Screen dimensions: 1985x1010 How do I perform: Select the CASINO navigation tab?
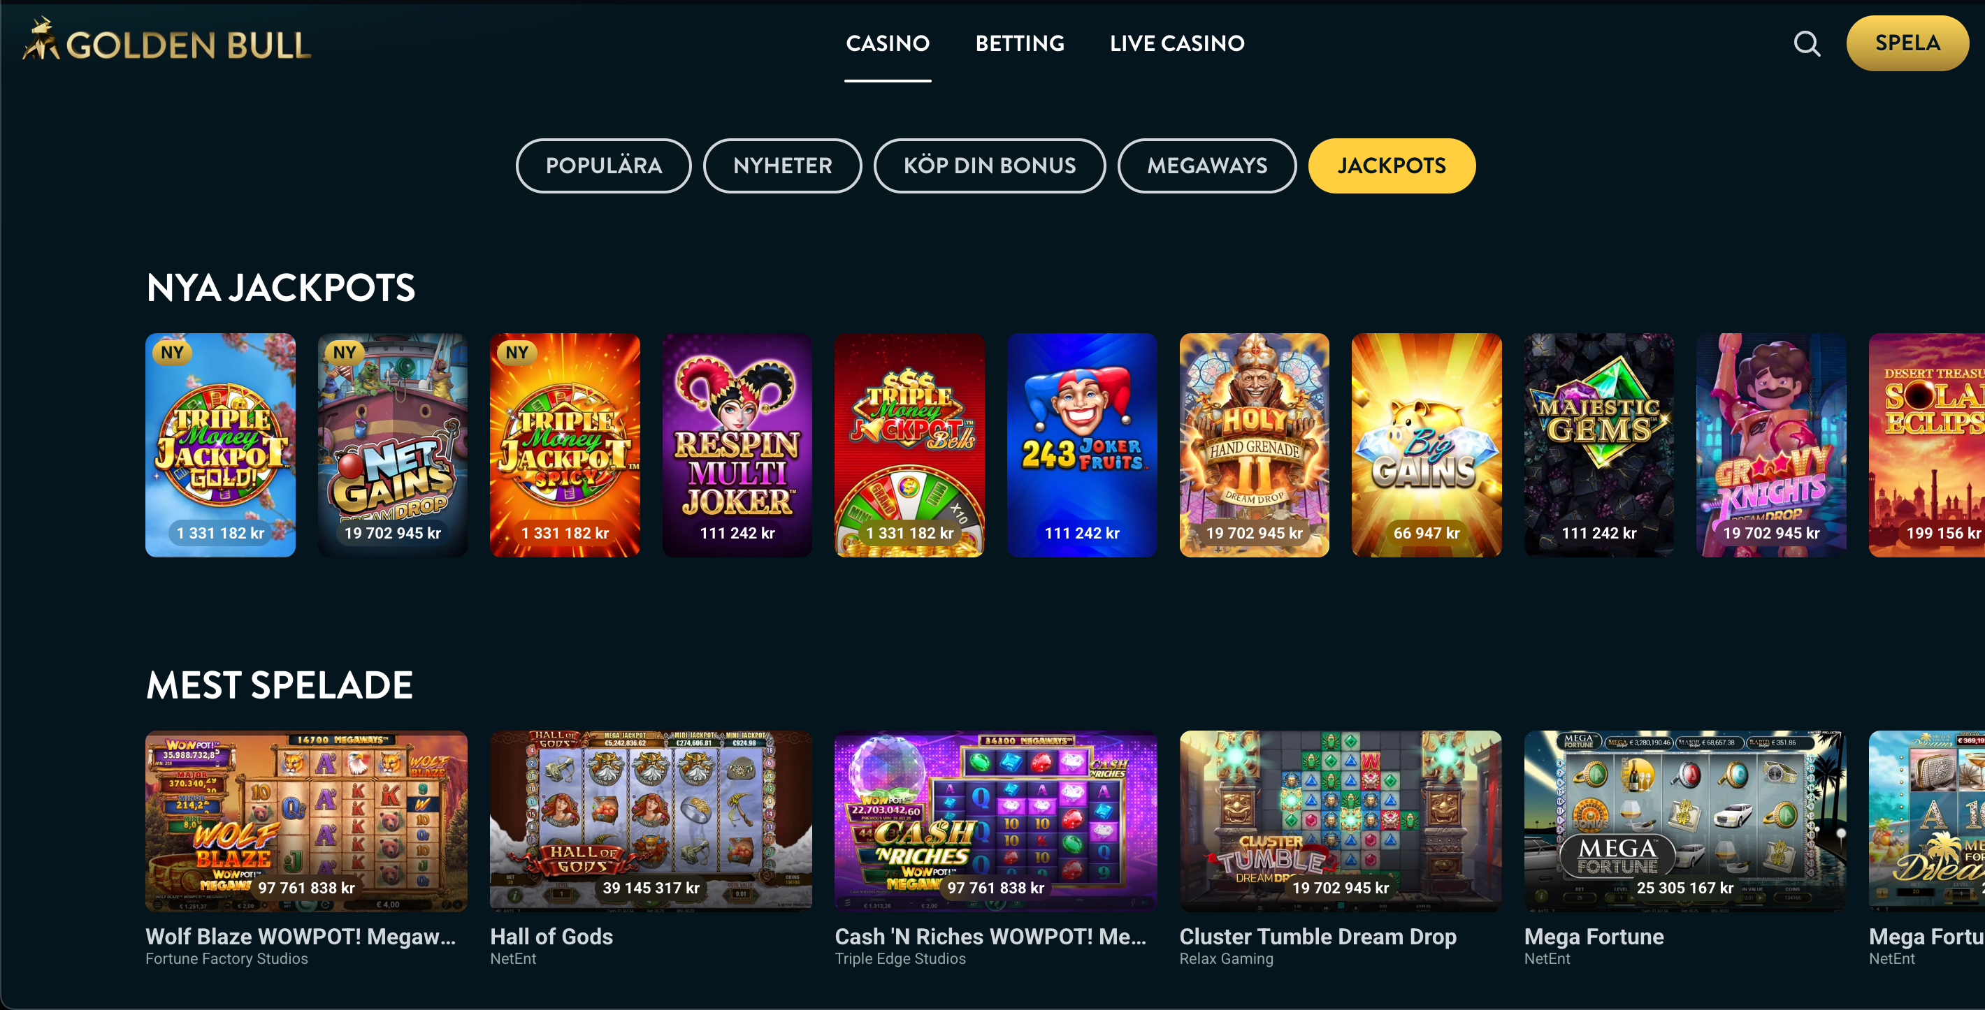pos(888,43)
